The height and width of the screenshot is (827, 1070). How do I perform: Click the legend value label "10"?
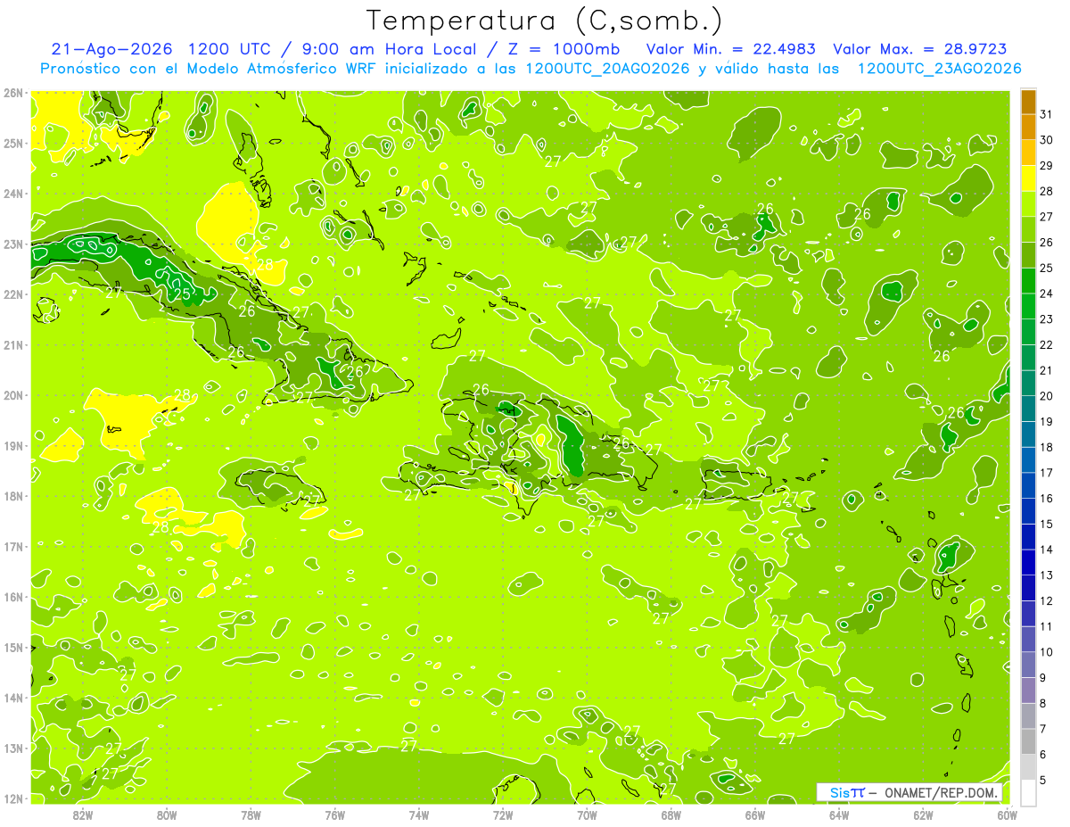tap(1047, 652)
